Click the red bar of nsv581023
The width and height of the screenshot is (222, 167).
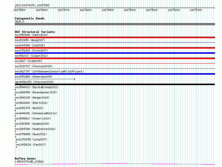pos(115,58)
